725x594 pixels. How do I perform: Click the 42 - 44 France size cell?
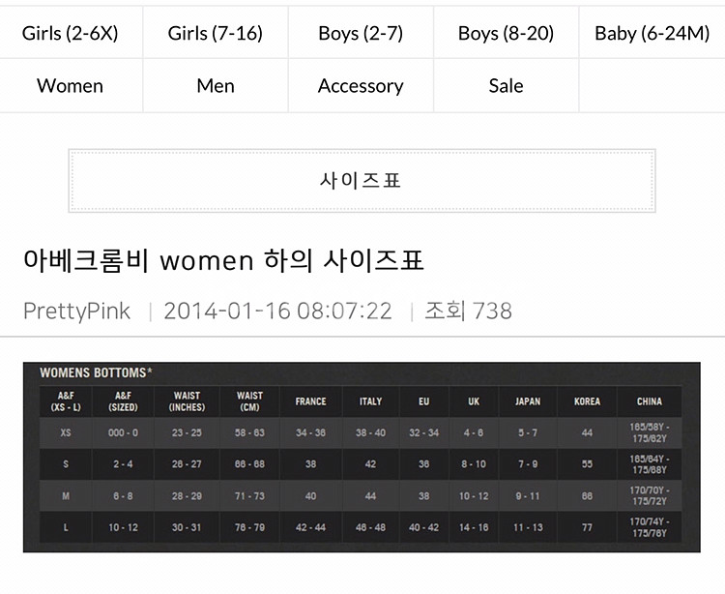[310, 527]
